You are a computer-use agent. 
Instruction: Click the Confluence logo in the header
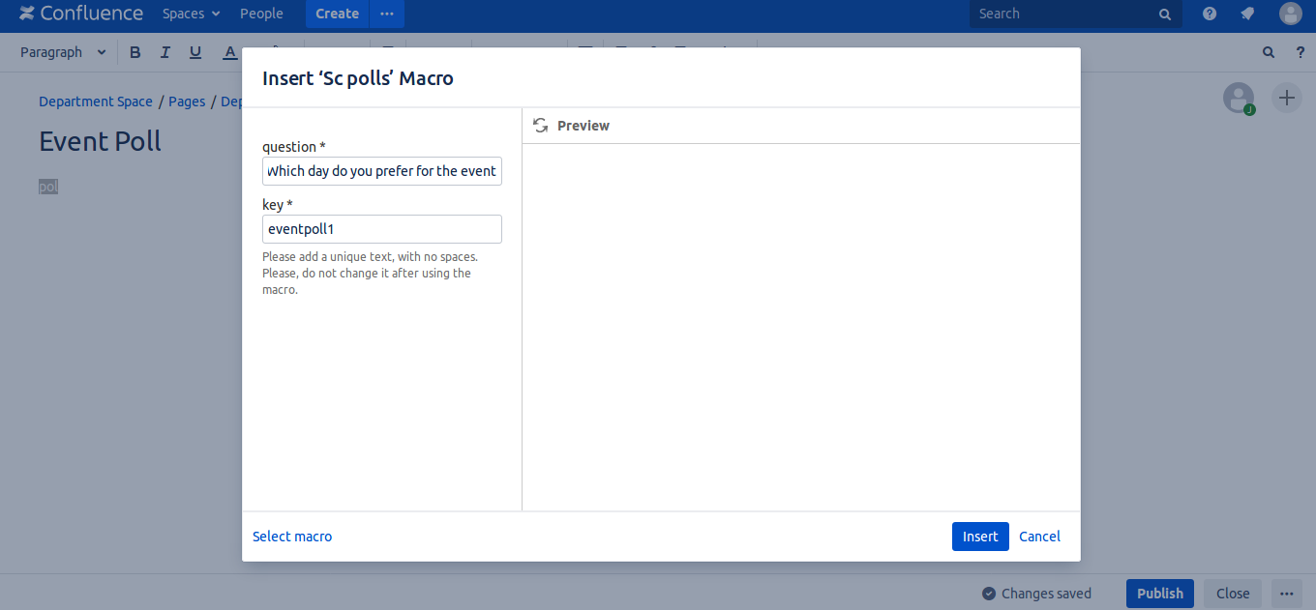(x=81, y=14)
